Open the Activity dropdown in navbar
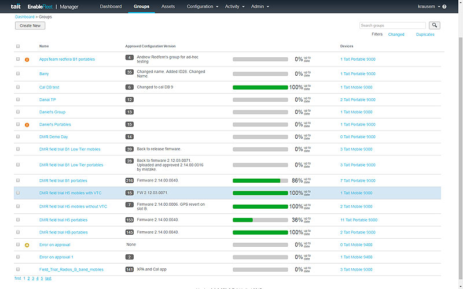Image resolution: width=463 pixels, height=289 pixels. click(234, 6)
